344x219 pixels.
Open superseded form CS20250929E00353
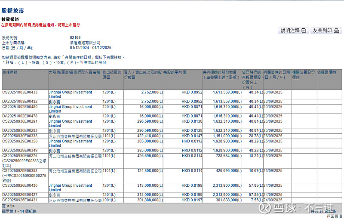click(20, 171)
